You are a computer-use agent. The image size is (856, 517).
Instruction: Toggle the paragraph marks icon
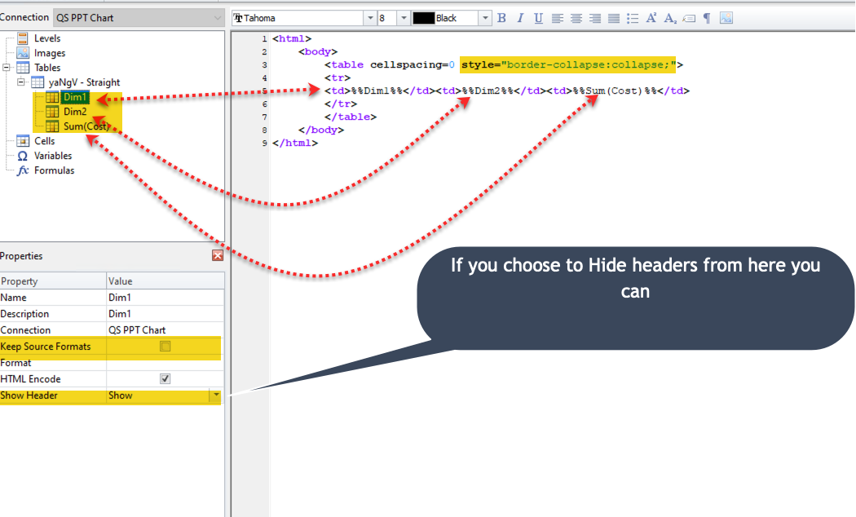[x=707, y=18]
